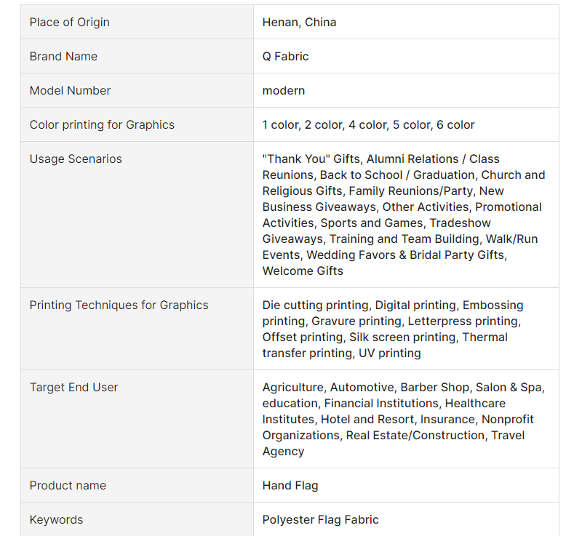Viewport: 582px width, 536px height.
Task: Click the Brand Name label cell
Action: pos(137,57)
